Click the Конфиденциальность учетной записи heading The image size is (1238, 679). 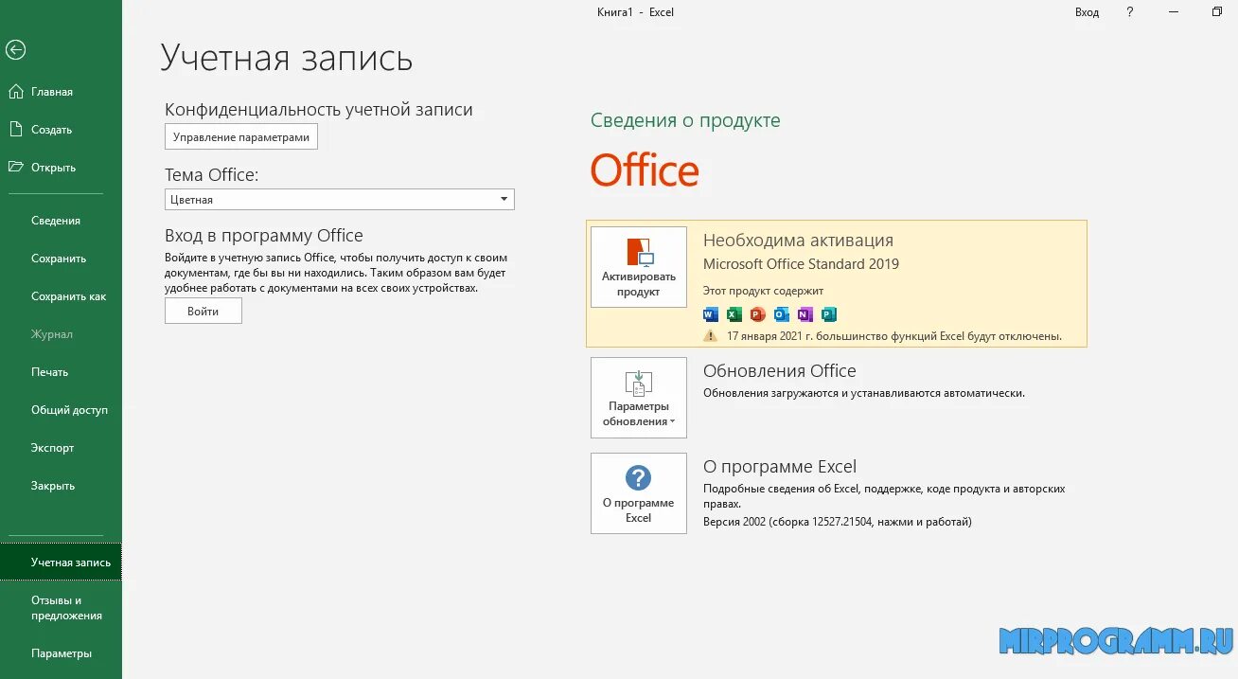coord(318,110)
